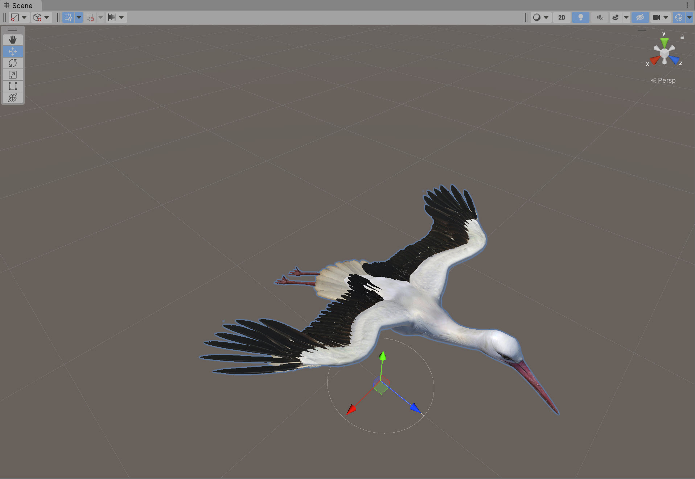Toggle scene lighting bulb

pyautogui.click(x=580, y=17)
